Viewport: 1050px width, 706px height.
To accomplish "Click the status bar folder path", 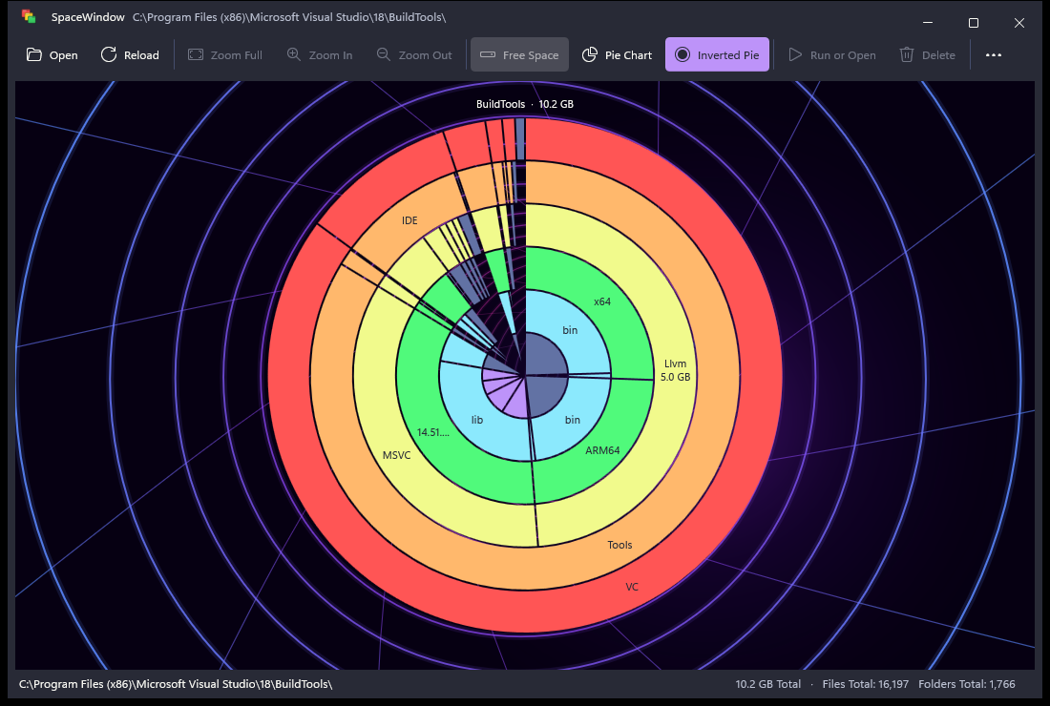I will coord(176,684).
